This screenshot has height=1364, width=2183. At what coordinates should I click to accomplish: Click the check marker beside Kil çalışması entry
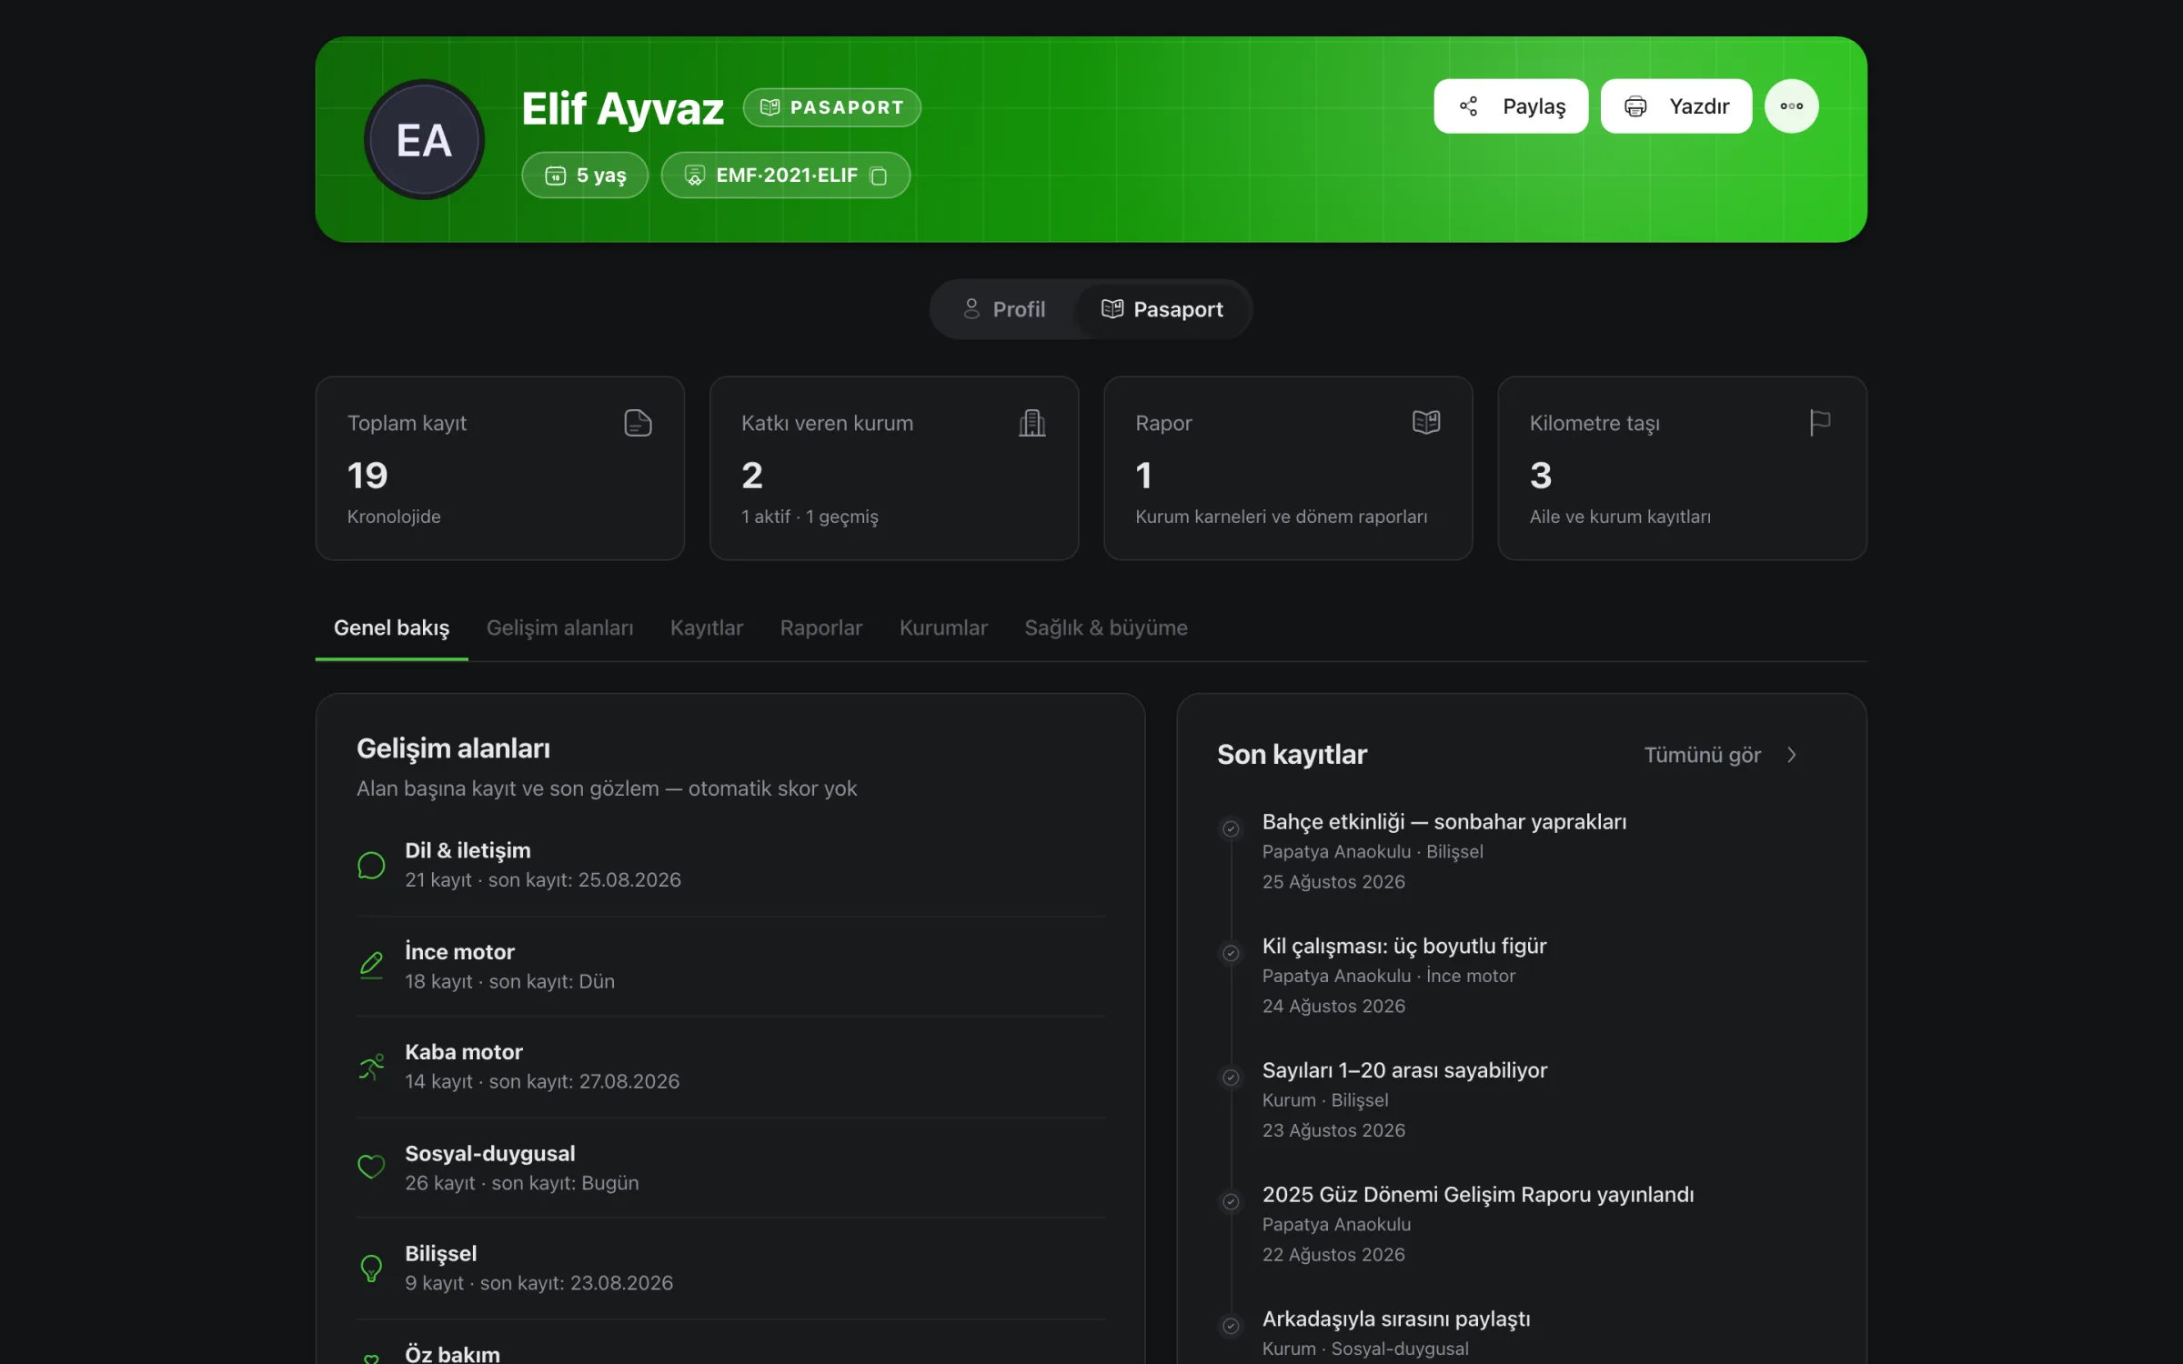pos(1231,953)
